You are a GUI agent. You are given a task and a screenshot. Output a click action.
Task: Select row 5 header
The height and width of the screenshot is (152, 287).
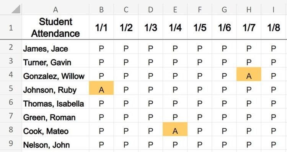pos(11,88)
